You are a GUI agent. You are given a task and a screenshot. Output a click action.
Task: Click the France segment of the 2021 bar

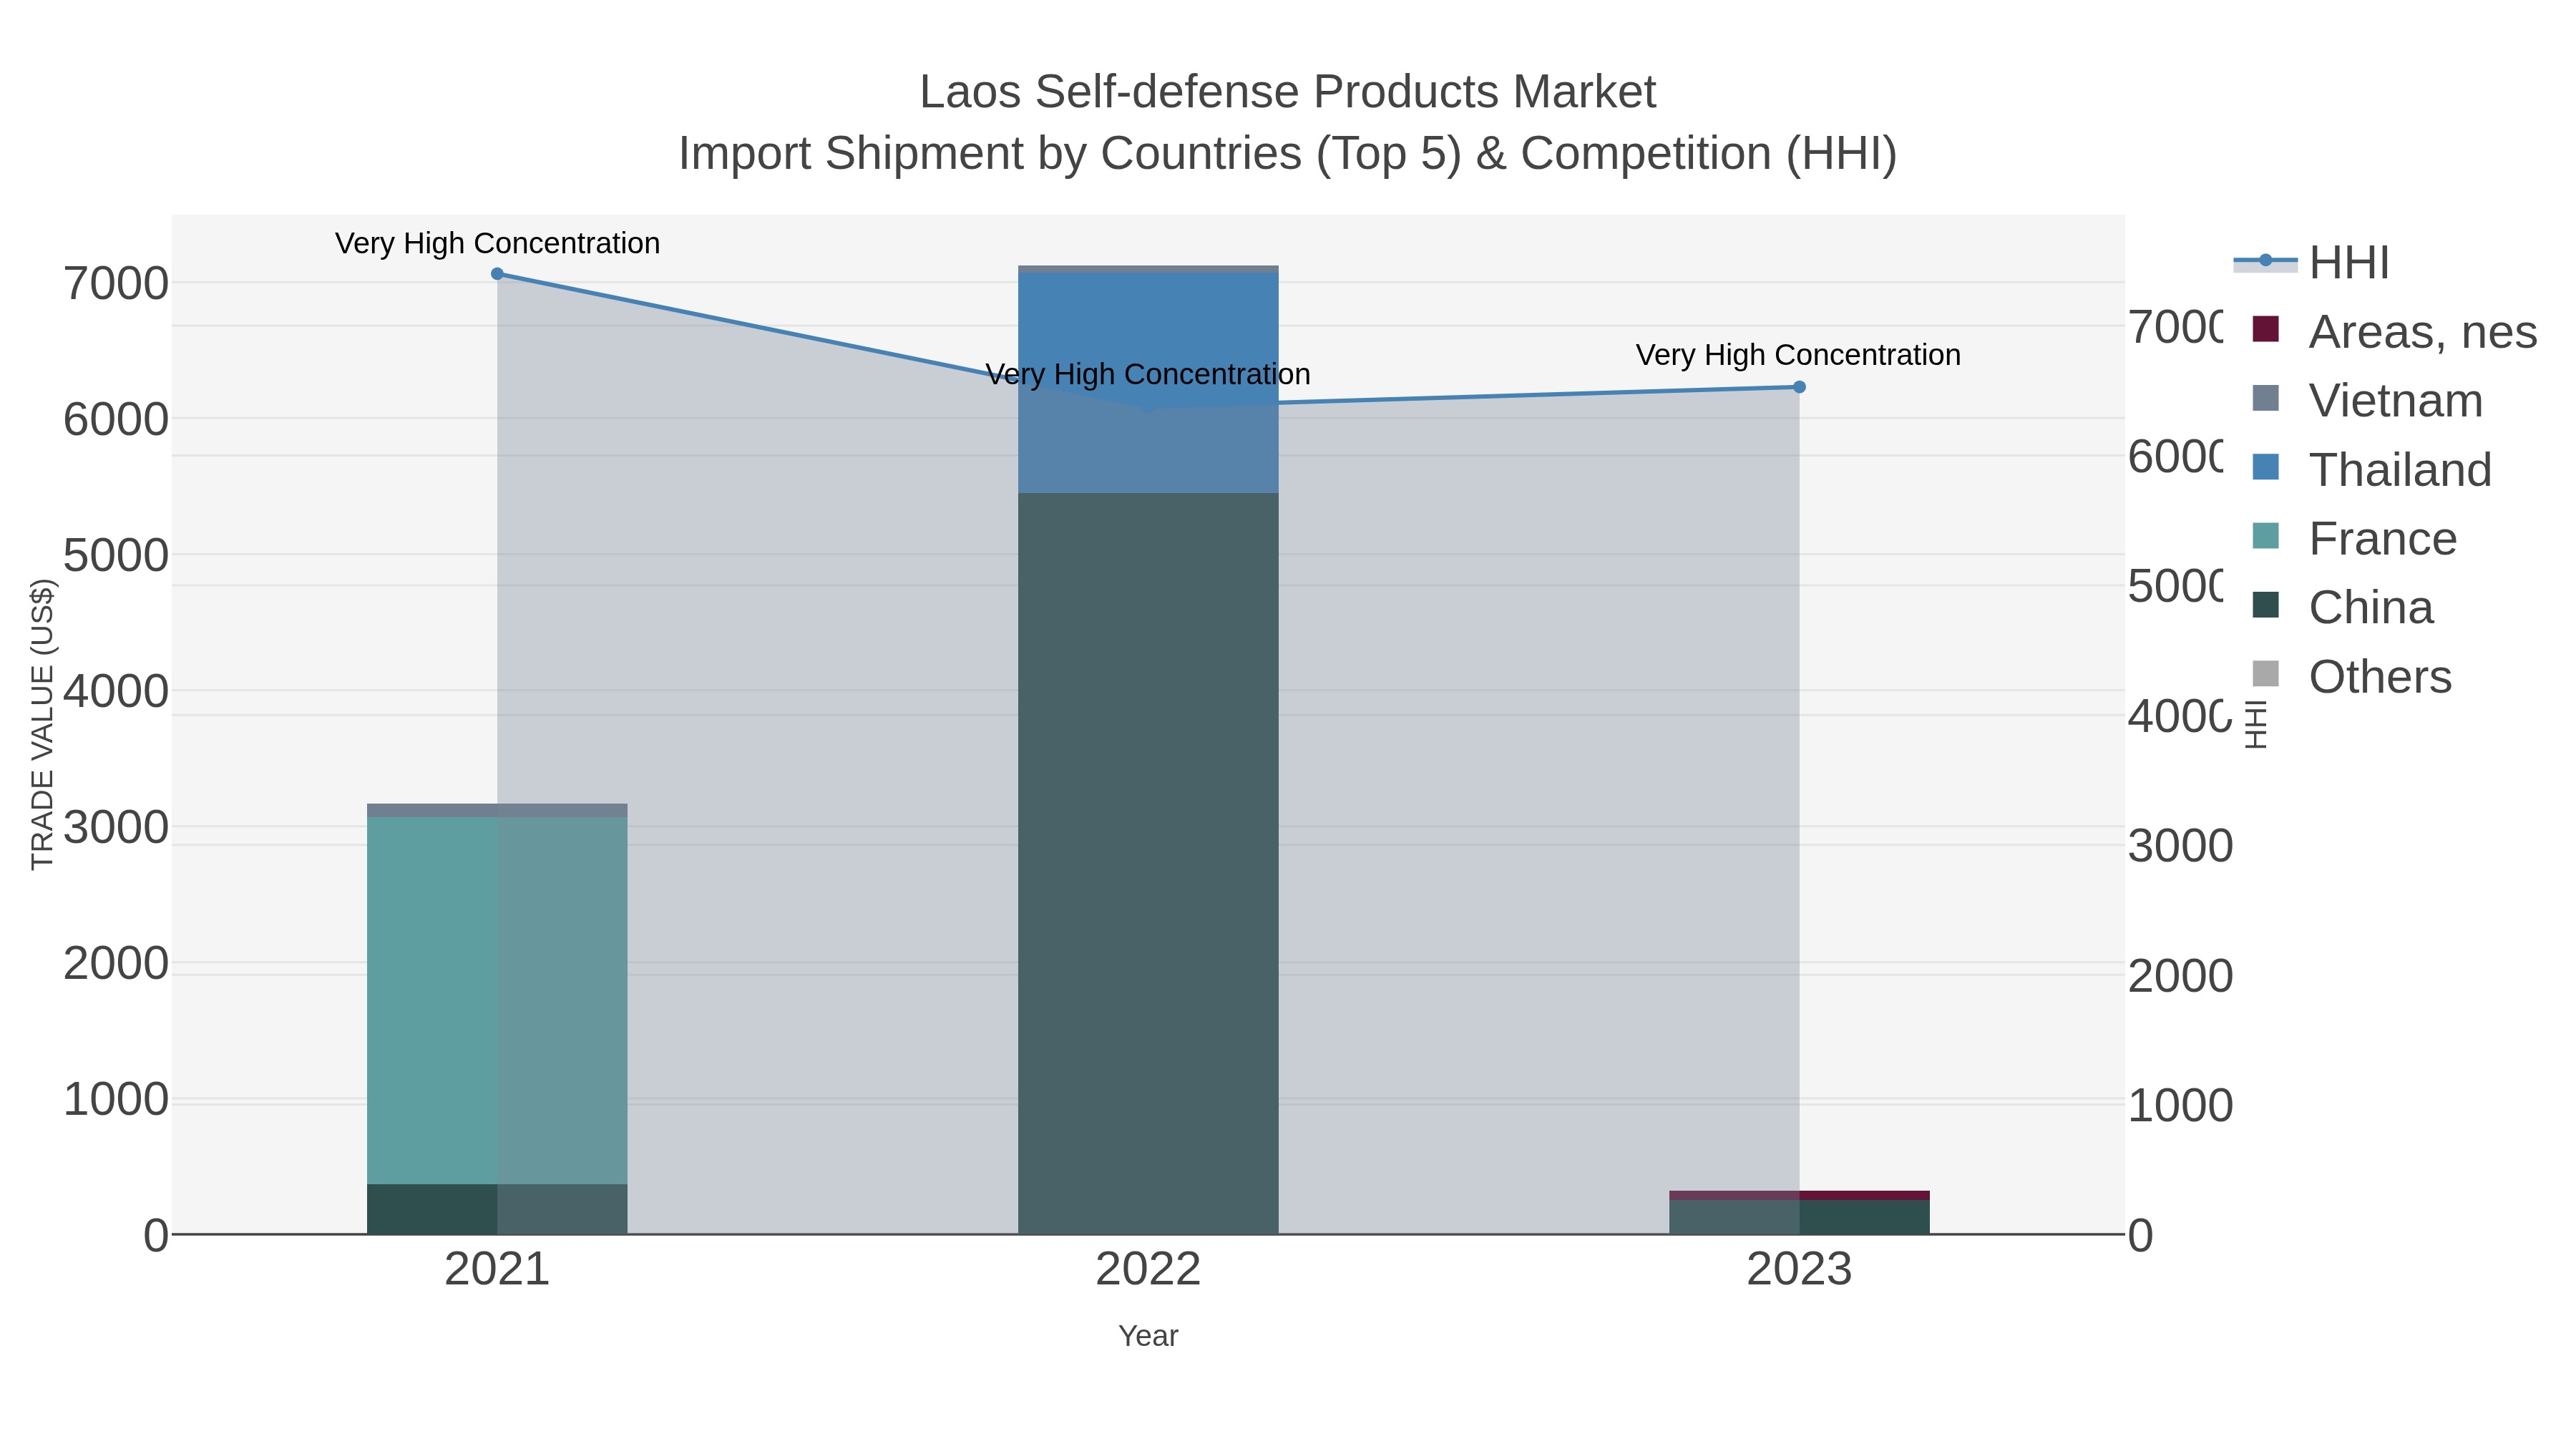497,1001
